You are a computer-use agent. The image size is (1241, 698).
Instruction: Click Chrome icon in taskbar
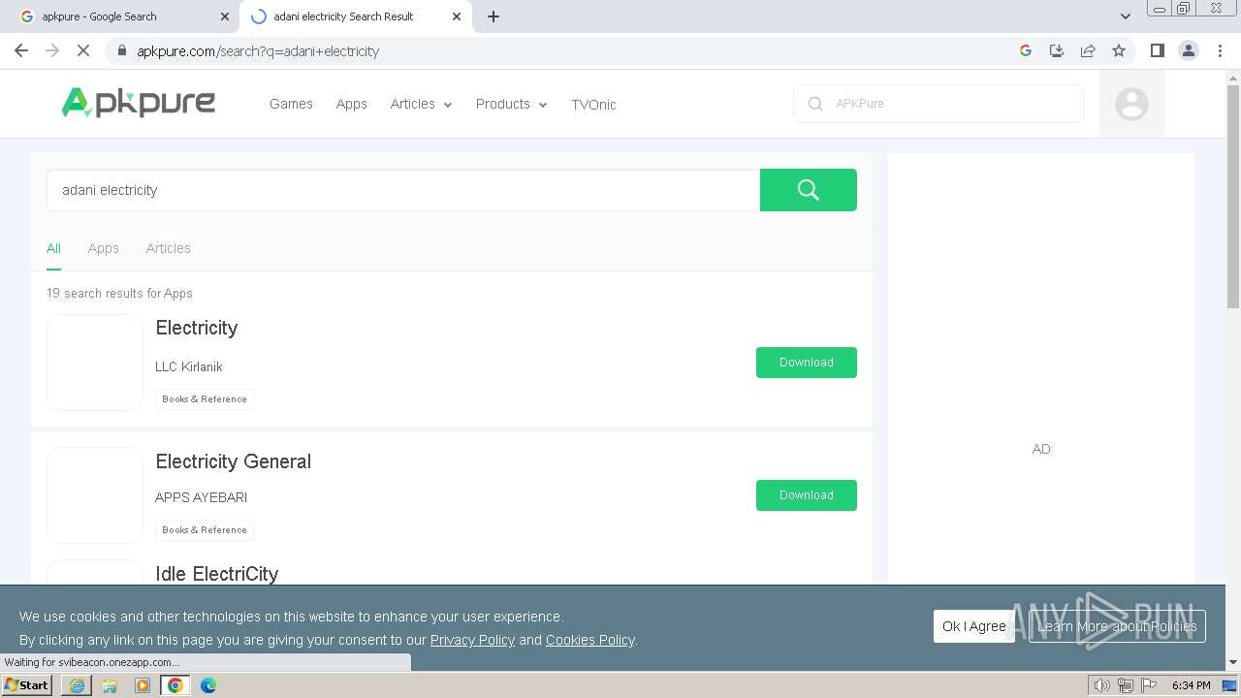[x=175, y=685]
